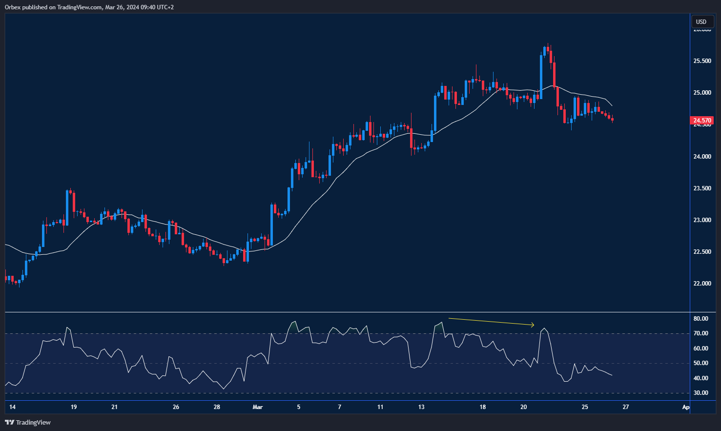The width and height of the screenshot is (721, 431).
Task: Click the TradingView wordmark text at bottom
Action: pos(33,422)
